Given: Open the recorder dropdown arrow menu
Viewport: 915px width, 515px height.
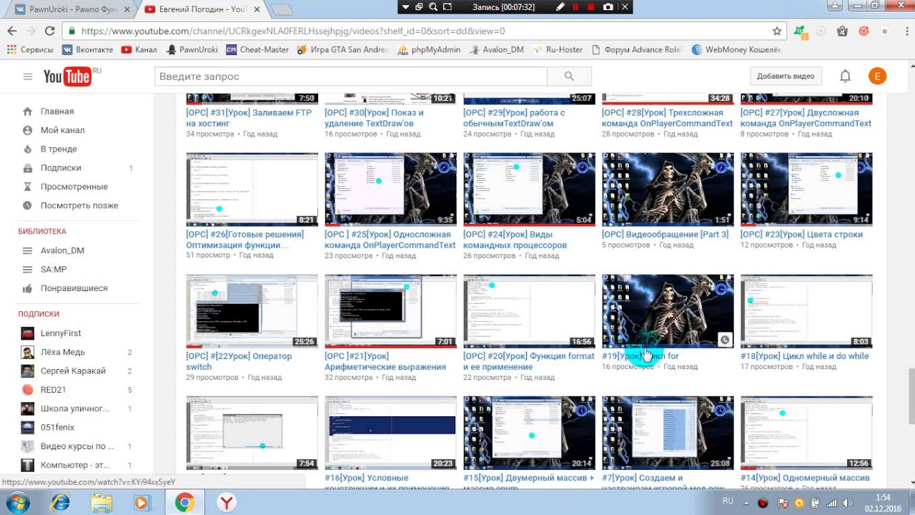Looking at the screenshot, I should (x=405, y=6).
